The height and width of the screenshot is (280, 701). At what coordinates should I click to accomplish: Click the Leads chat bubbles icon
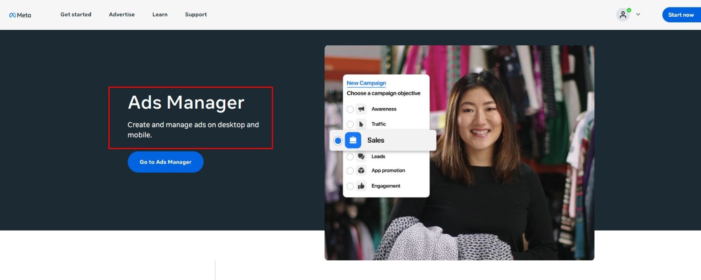point(361,157)
